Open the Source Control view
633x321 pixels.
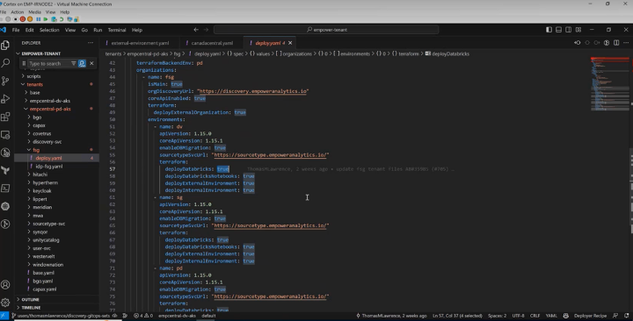(5, 81)
